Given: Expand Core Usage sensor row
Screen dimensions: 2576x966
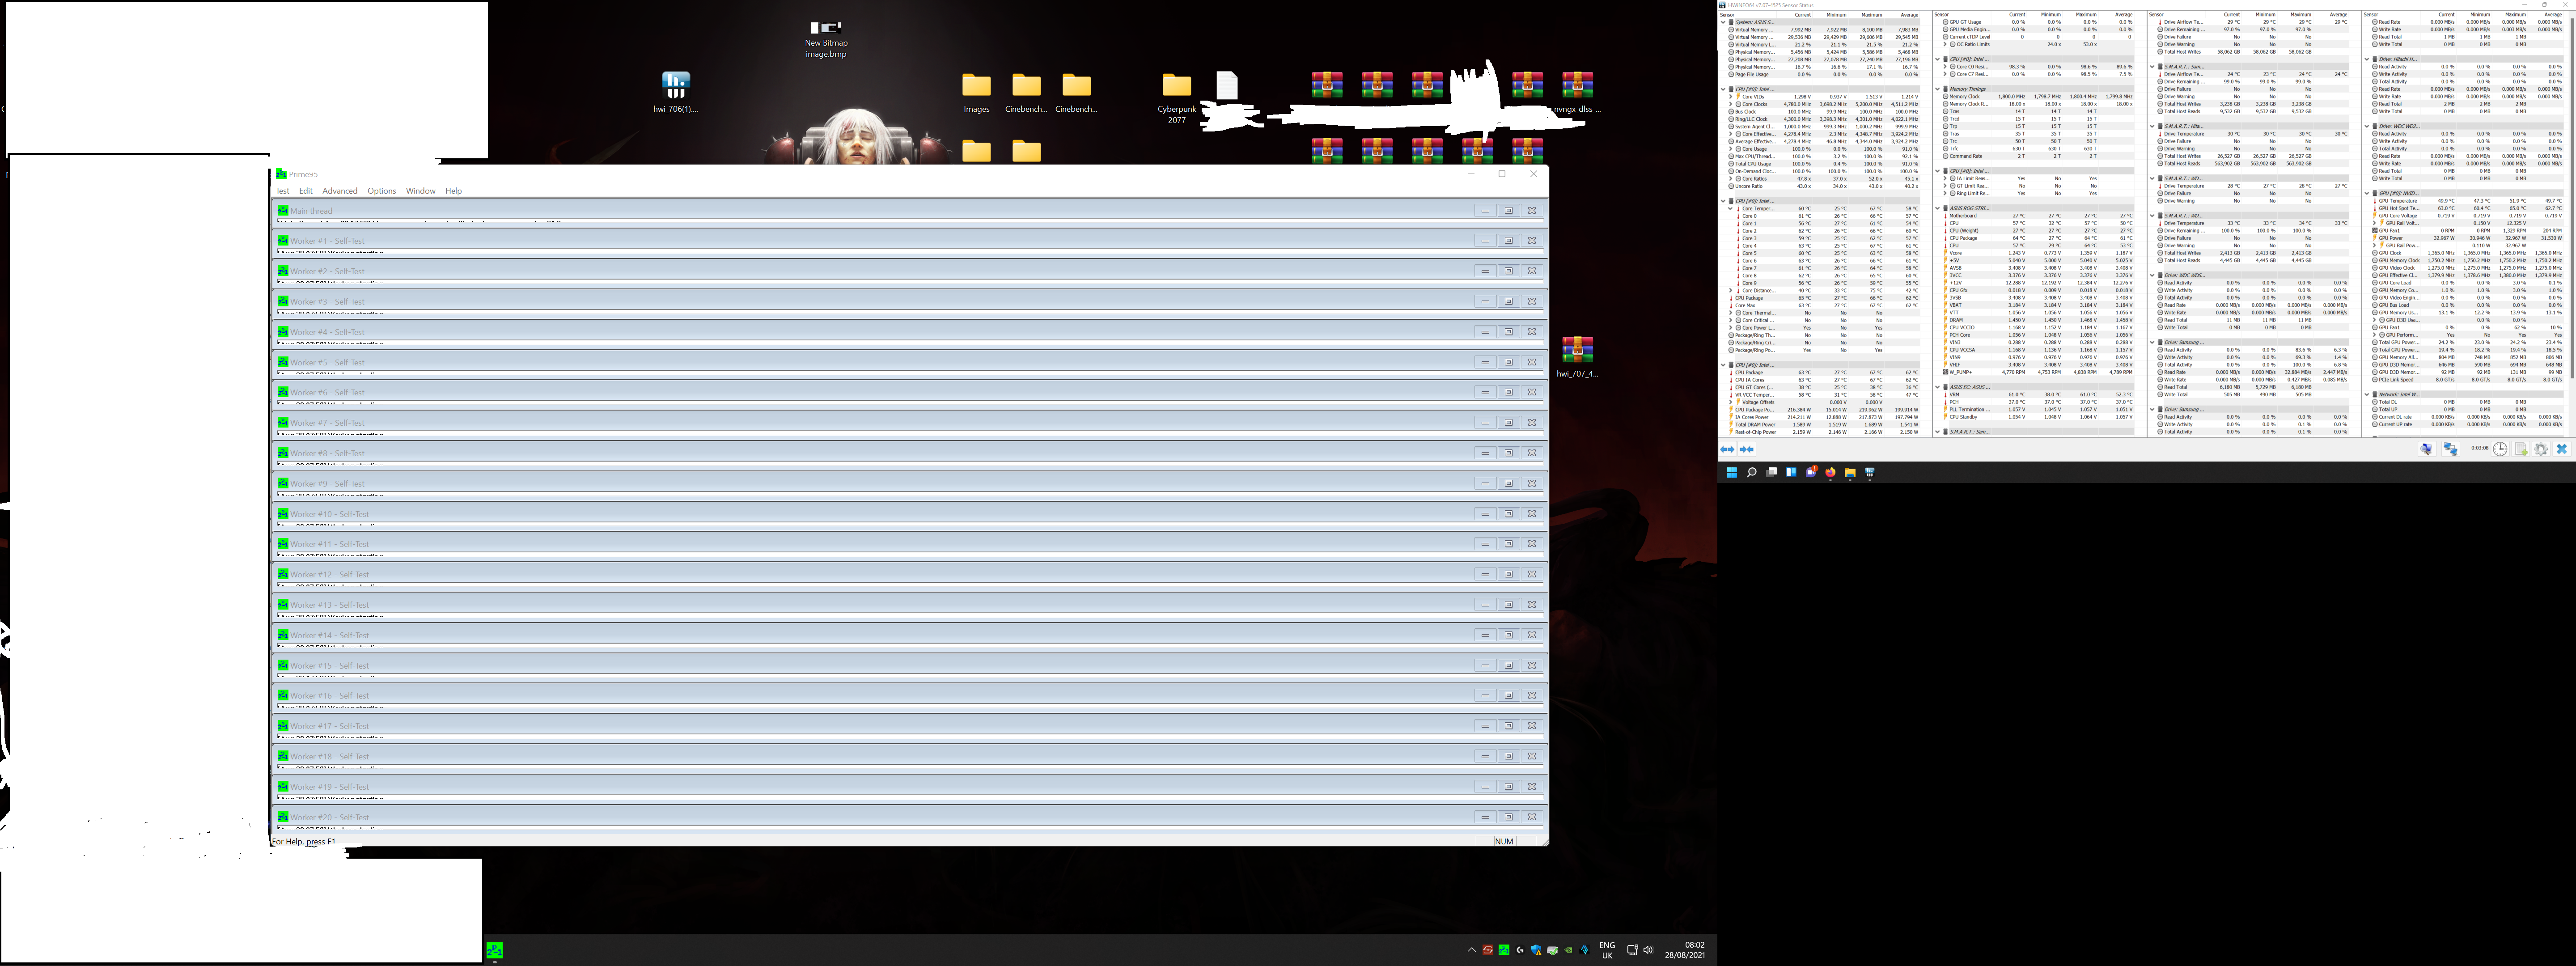Looking at the screenshot, I should (1731, 149).
